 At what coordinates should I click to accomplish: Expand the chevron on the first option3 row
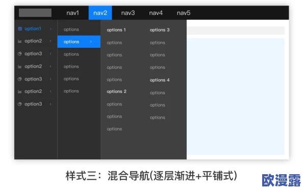tap(50, 53)
